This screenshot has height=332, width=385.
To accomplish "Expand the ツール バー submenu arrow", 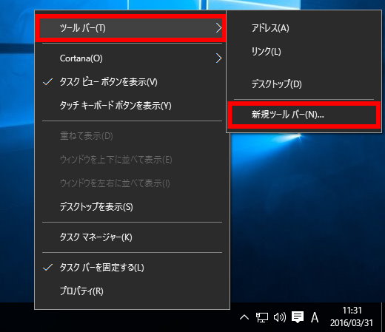I will pyautogui.click(x=218, y=28).
